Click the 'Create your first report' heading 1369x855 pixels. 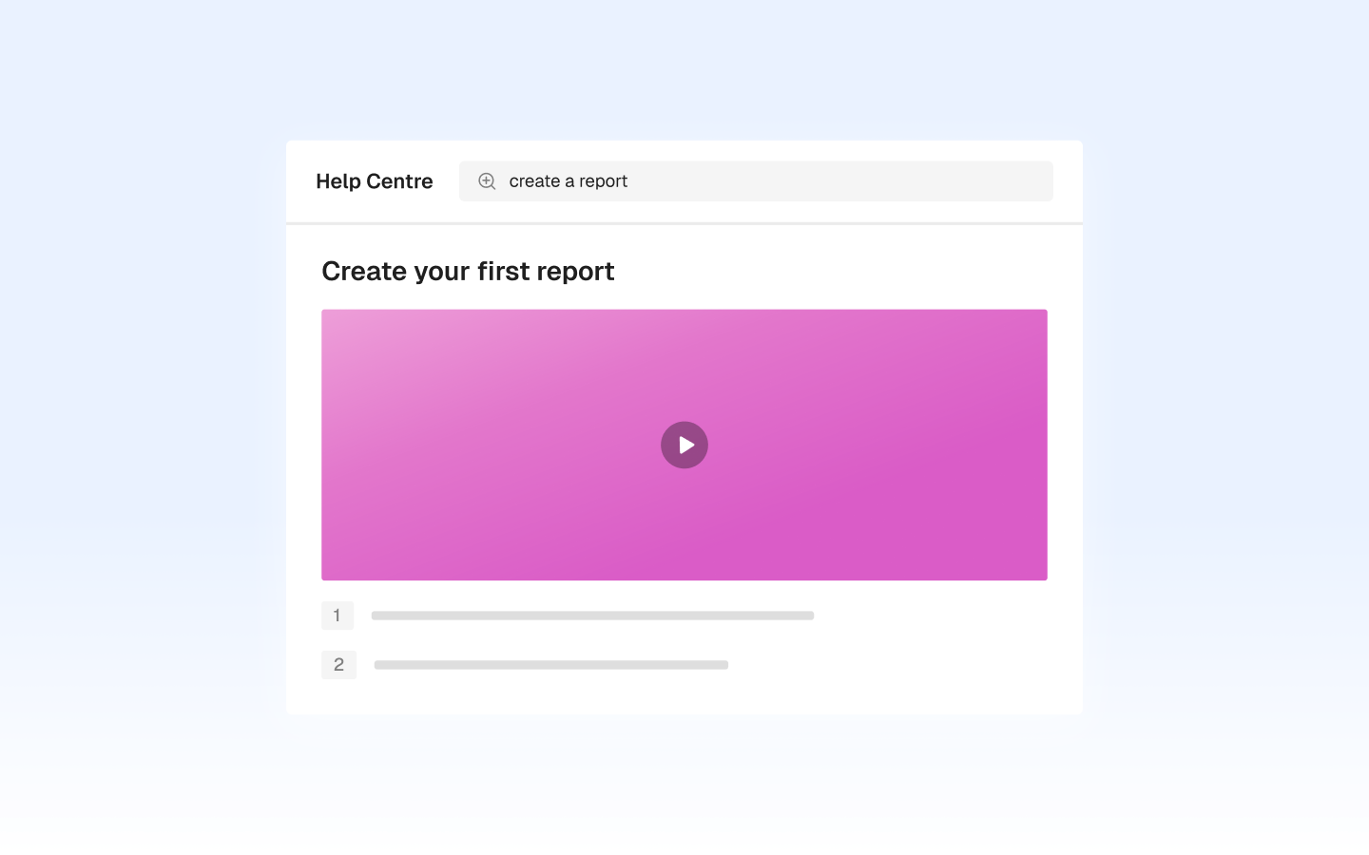[468, 272]
